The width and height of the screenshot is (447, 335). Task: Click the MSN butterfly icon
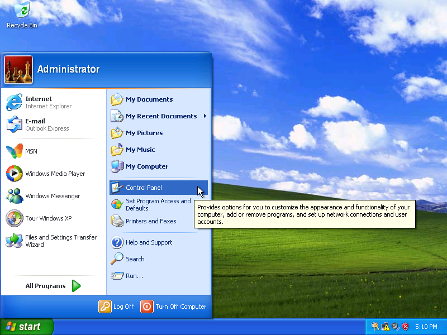15,151
